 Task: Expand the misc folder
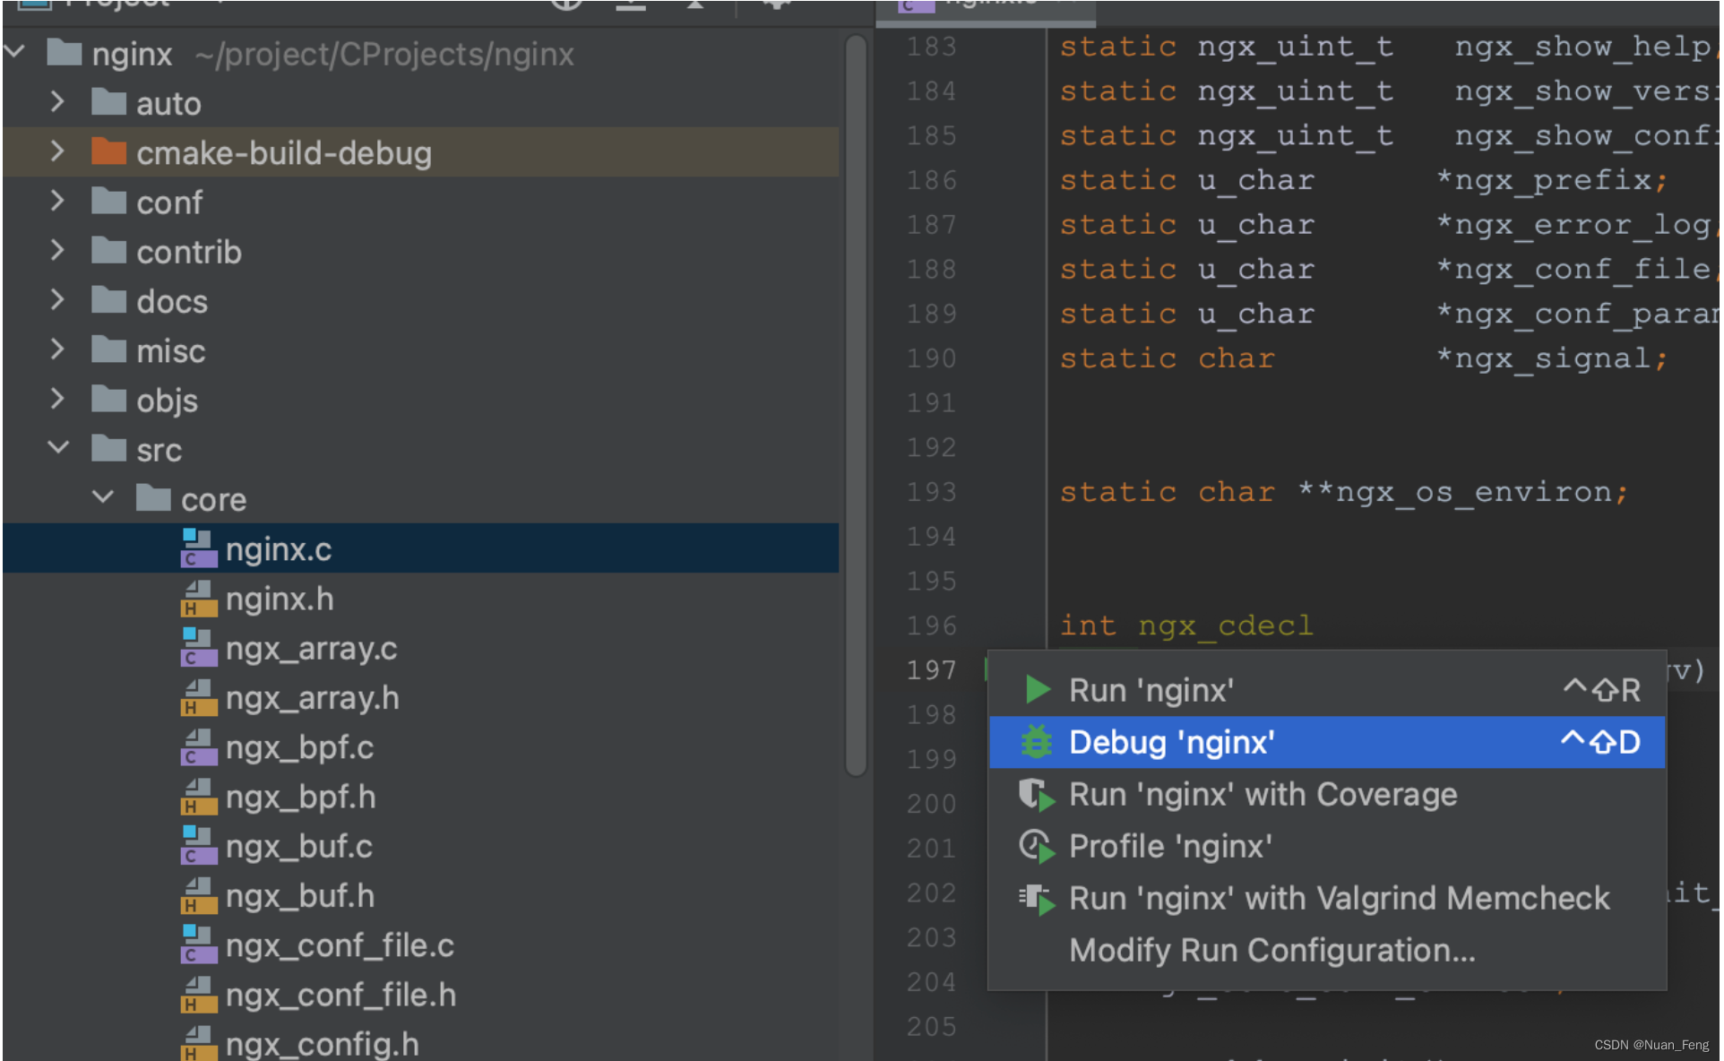point(57,349)
